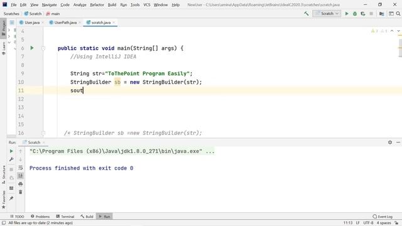402x226 pixels.
Task: Toggle soft-wrap in Run console
Action: click(21, 168)
